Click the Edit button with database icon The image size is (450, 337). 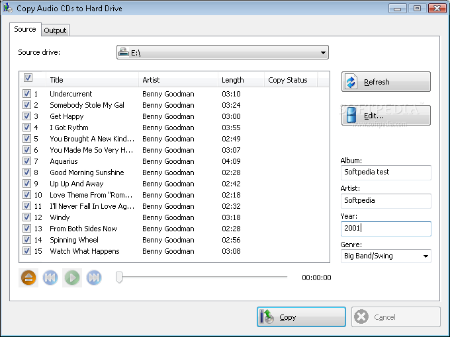click(386, 116)
